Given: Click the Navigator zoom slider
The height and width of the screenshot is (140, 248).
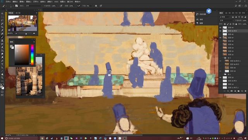Looking at the screenshot, I should tap(26, 33).
